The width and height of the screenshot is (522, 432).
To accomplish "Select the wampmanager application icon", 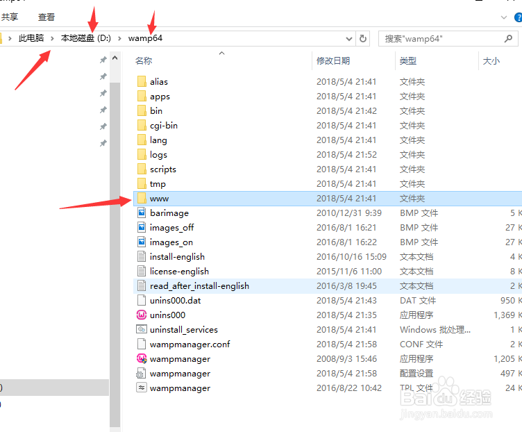I will point(142,358).
